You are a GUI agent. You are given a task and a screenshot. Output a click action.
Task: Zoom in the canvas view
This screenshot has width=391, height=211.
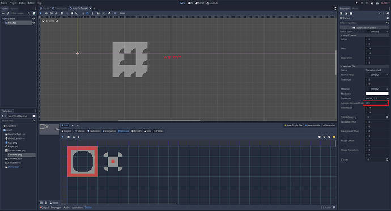(57, 21)
